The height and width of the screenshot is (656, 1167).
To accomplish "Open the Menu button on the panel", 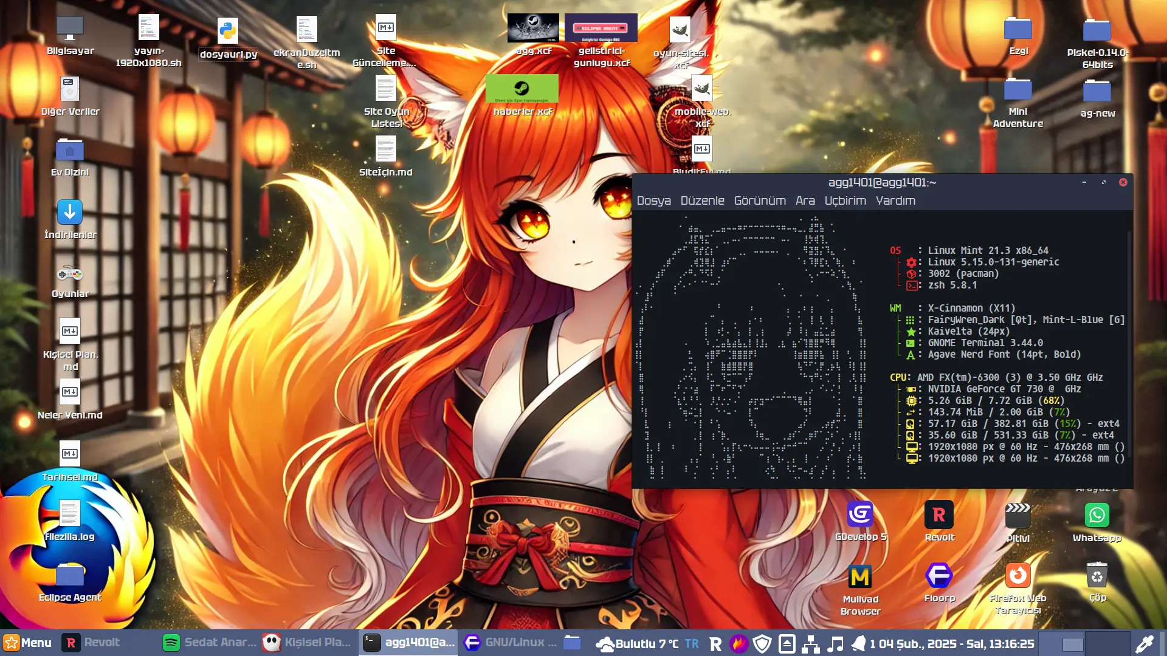I will 28,643.
